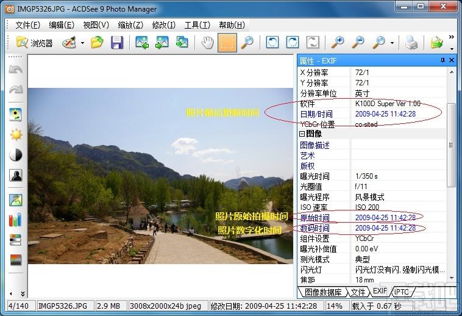The height and width of the screenshot is (316, 462).
Task: Switch to EXIF tab
Action: [380, 291]
